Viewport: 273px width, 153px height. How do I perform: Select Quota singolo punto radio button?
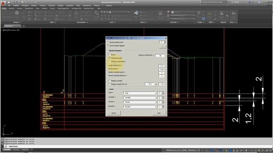point(108,42)
